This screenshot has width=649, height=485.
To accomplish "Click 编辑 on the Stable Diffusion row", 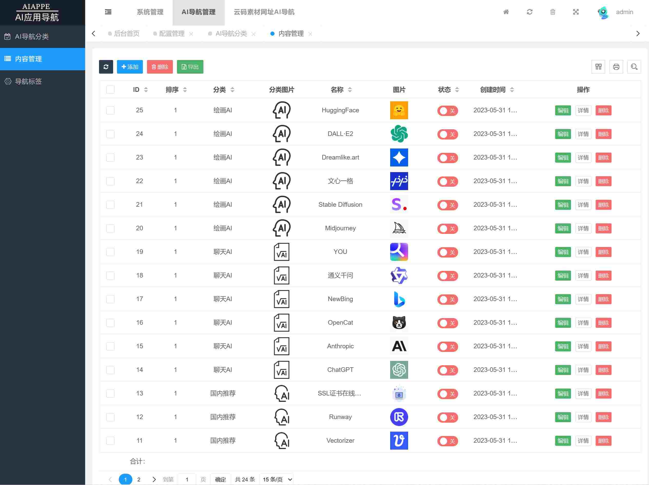I will (x=563, y=205).
